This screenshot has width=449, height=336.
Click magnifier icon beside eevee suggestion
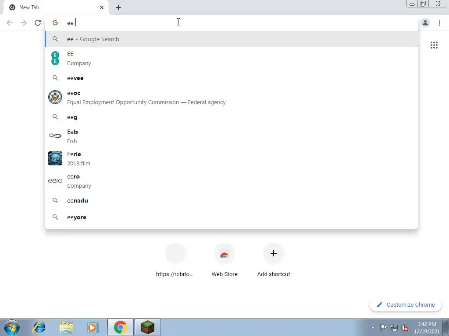pyautogui.click(x=55, y=78)
